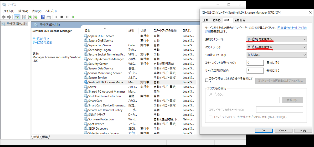Switch to the ログオン tab
This screenshot has width=314, height=147.
tap(217, 20)
